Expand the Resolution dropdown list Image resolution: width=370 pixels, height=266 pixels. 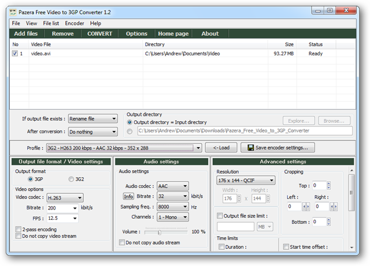[245, 181]
